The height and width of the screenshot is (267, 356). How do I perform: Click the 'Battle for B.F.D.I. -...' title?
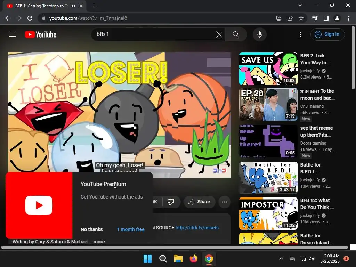click(311, 168)
